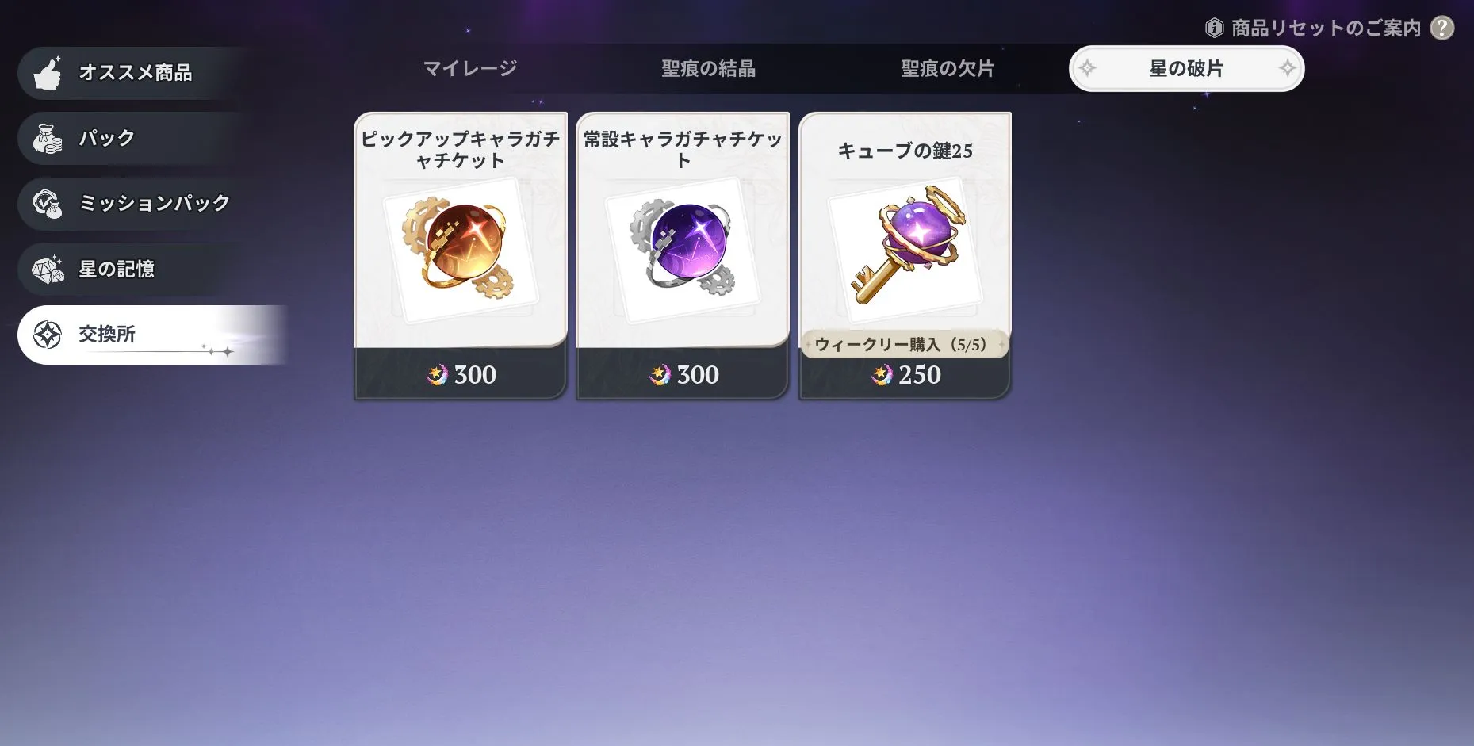Click the 交換所 star emblem icon
1474x746 pixels.
click(48, 335)
